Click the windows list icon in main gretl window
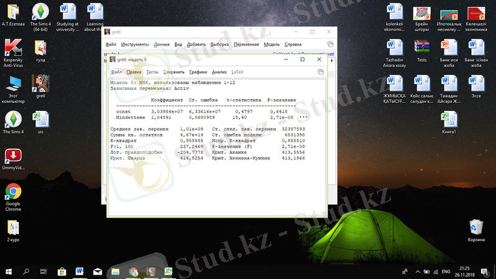The image size is (496, 279). coord(330,45)
